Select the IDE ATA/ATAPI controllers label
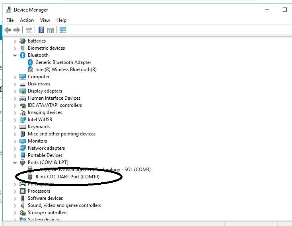 55,105
